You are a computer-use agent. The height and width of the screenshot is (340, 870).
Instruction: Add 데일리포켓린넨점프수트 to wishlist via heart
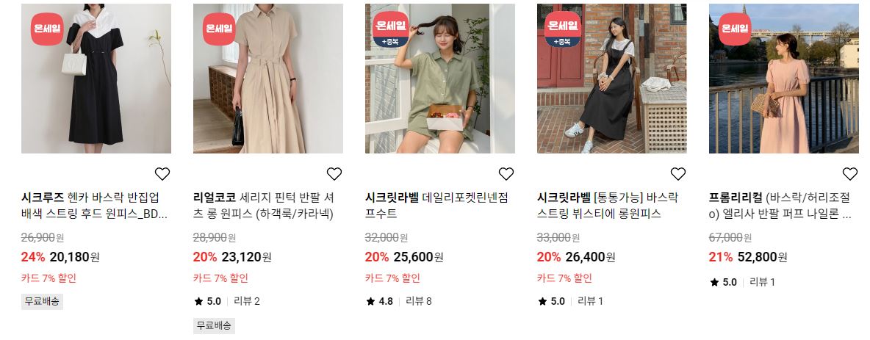(x=506, y=173)
